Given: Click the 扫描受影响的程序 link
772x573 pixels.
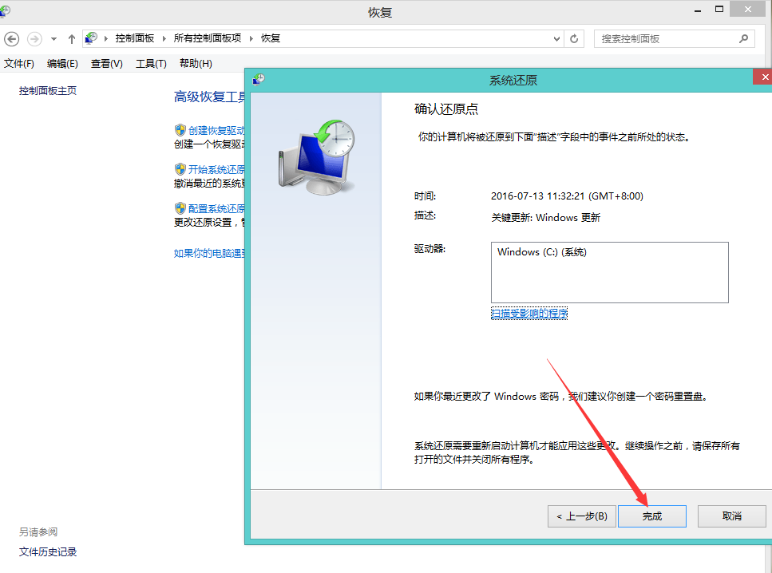Looking at the screenshot, I should pos(529,313).
